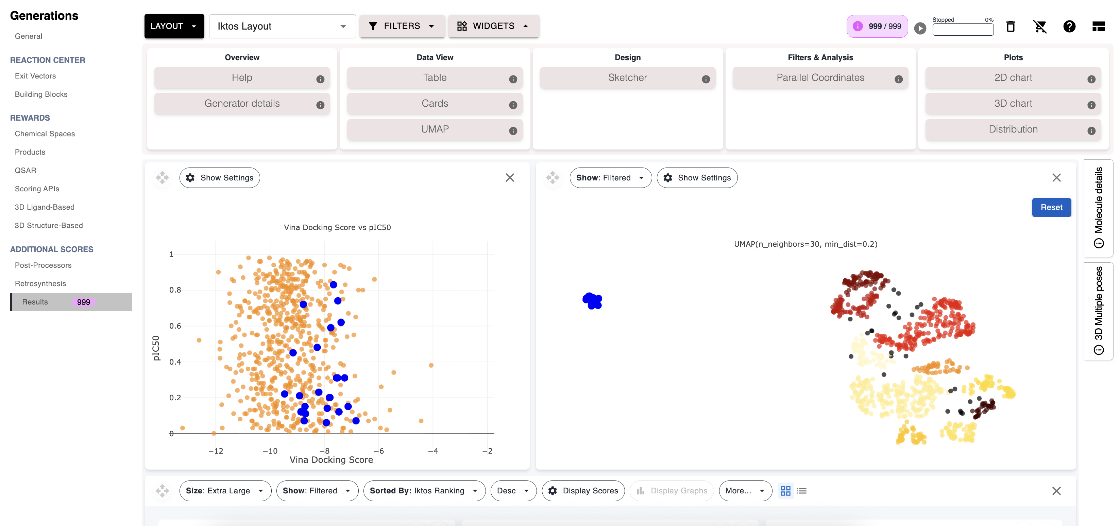Expand the Molecule details side panel
Viewport: 1120px width, 526px height.
coord(1098,208)
